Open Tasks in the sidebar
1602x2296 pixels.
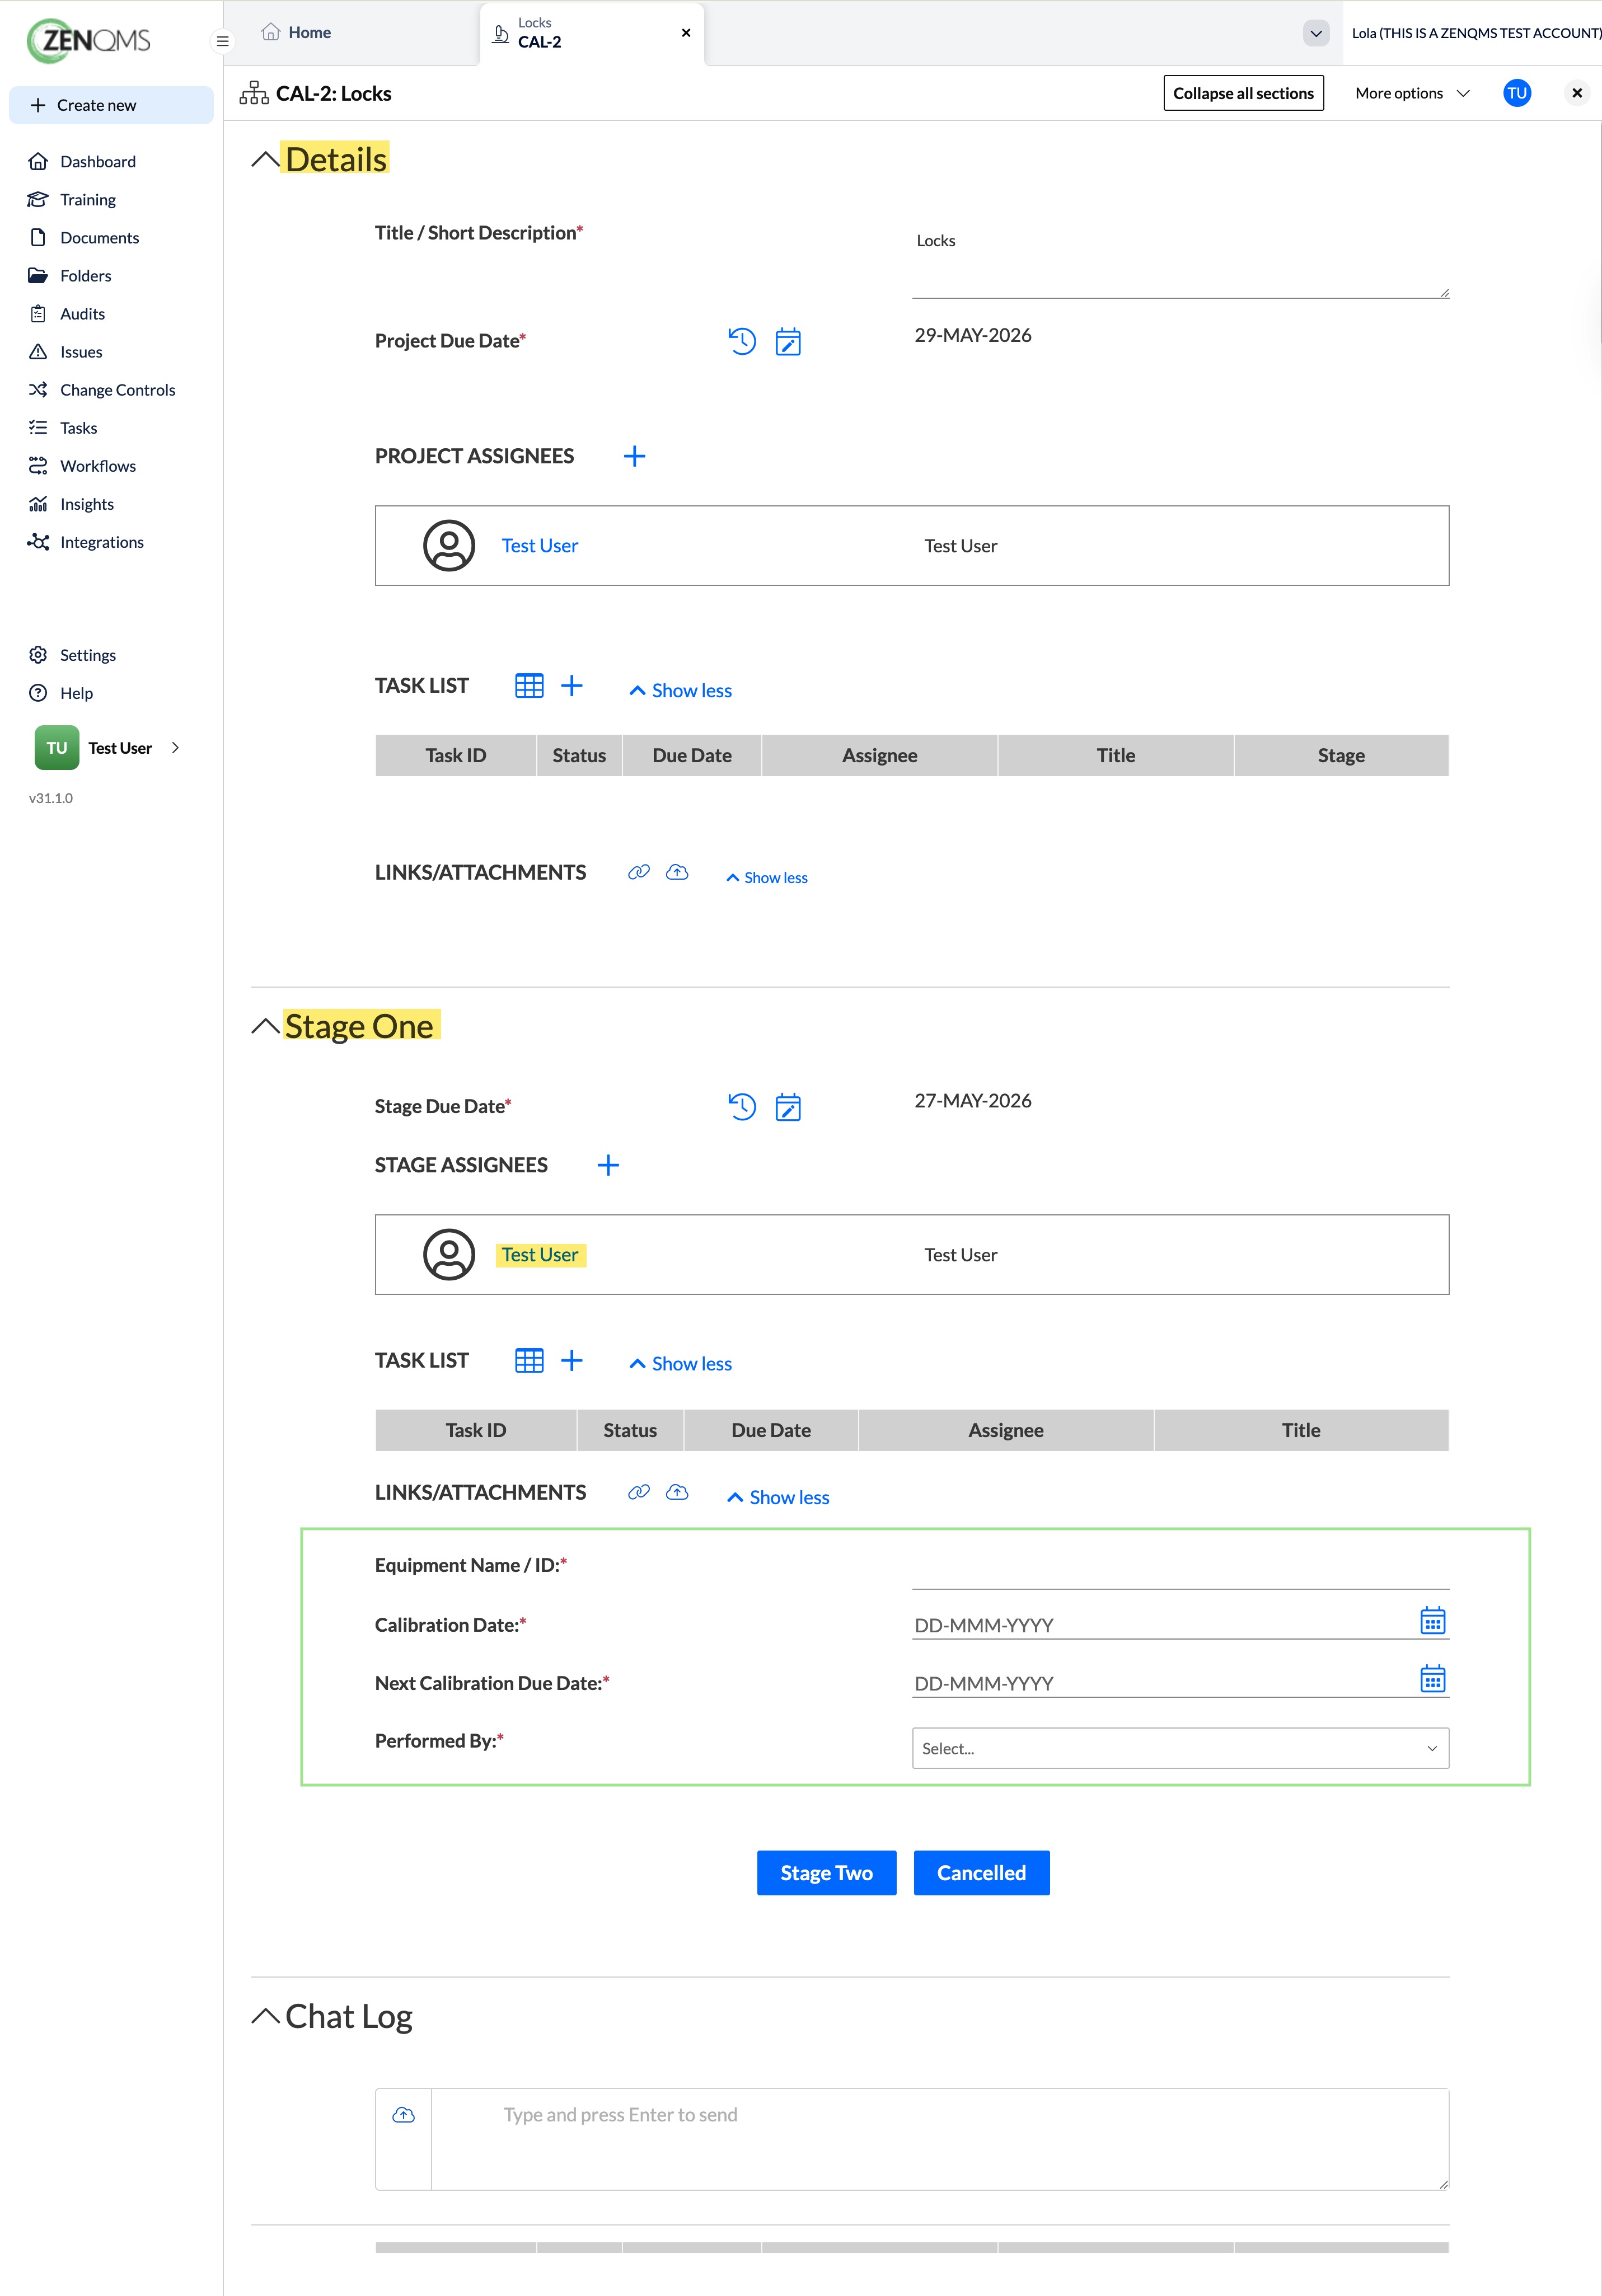tap(78, 427)
